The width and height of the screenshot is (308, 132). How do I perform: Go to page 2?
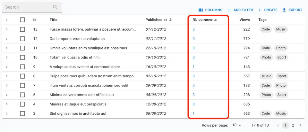point(293,125)
